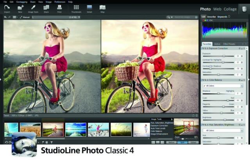Switch to Thumbnails view
This screenshot has width=250, height=160.
(x=77, y=8)
